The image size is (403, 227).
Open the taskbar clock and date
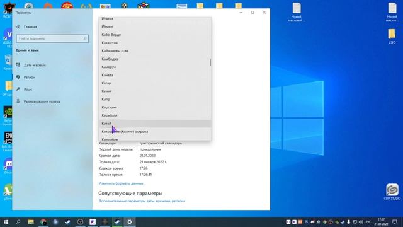(x=381, y=222)
